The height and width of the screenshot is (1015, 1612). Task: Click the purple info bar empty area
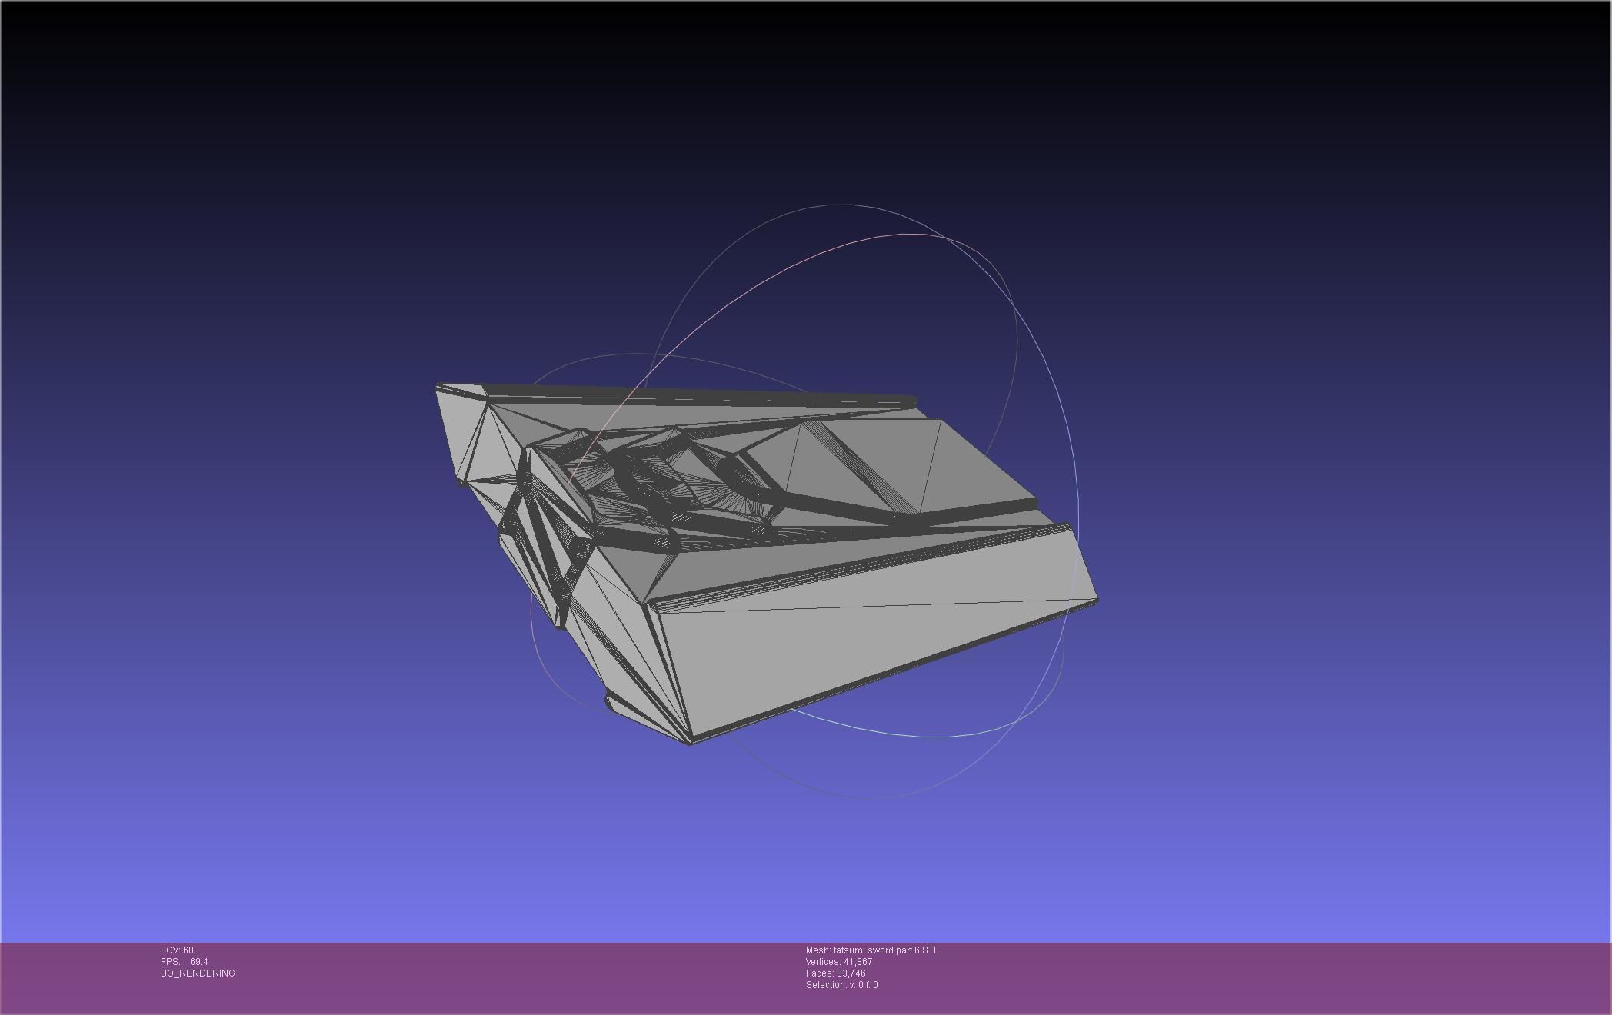point(1231,977)
